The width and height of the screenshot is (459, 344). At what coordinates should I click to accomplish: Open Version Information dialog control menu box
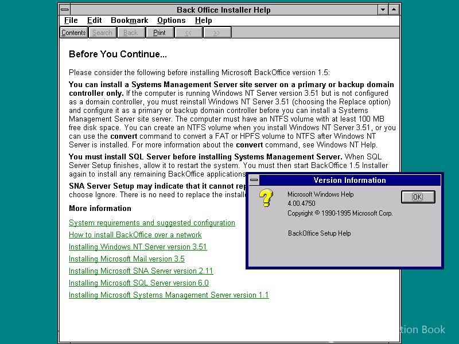[254, 180]
